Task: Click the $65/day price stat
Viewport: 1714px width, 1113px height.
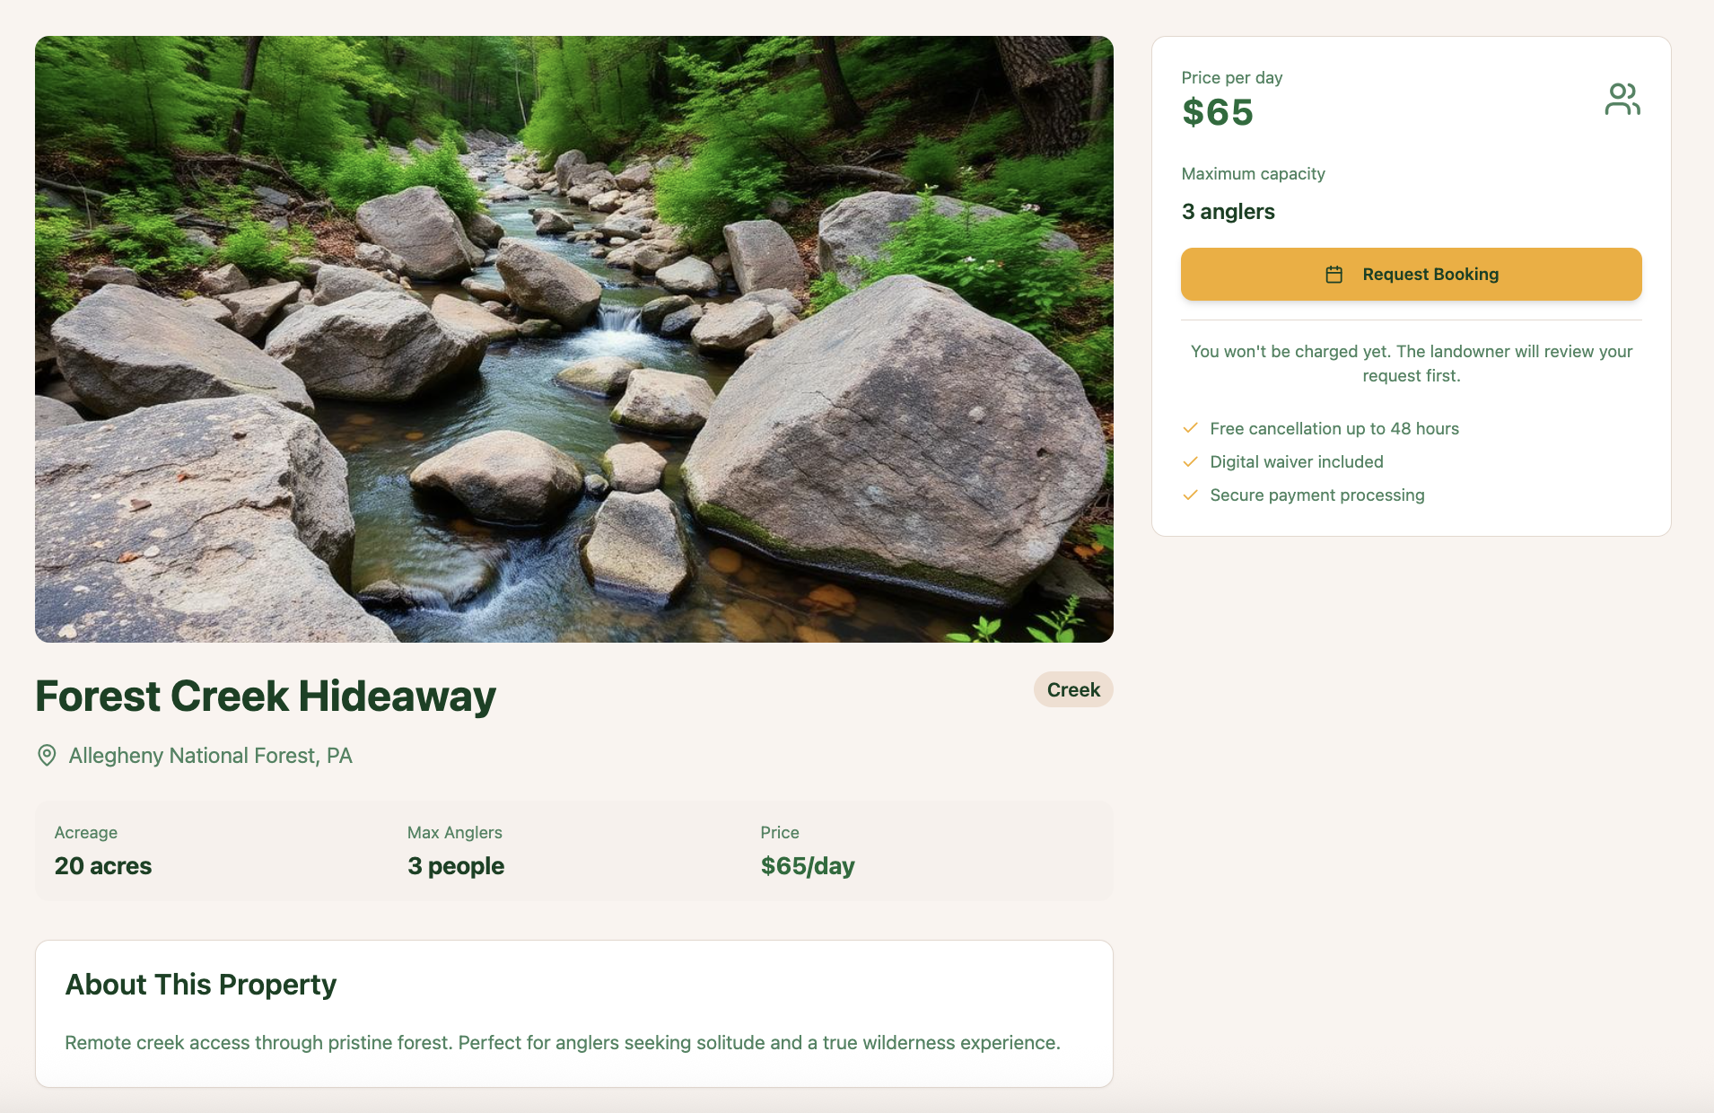Action: [808, 866]
